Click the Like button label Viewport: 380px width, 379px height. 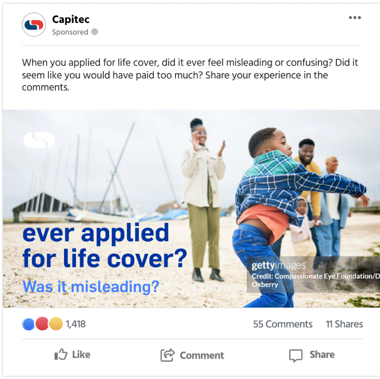(81, 355)
